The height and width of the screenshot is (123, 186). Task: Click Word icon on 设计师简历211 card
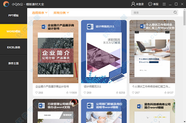90,27
